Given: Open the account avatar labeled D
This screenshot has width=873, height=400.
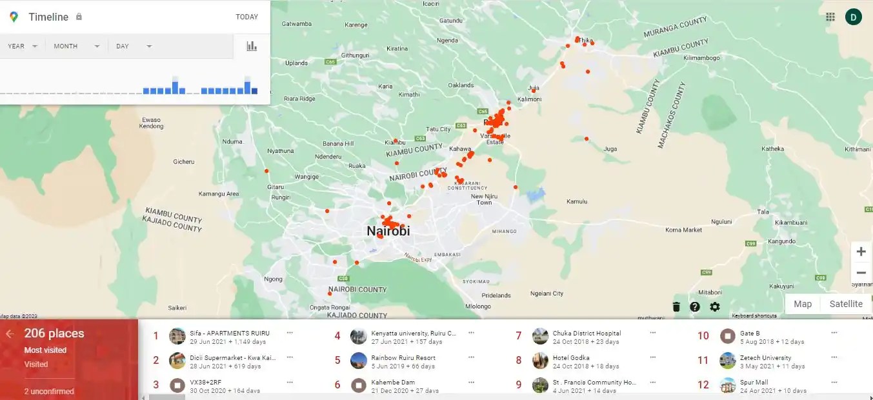Looking at the screenshot, I should pos(854,17).
